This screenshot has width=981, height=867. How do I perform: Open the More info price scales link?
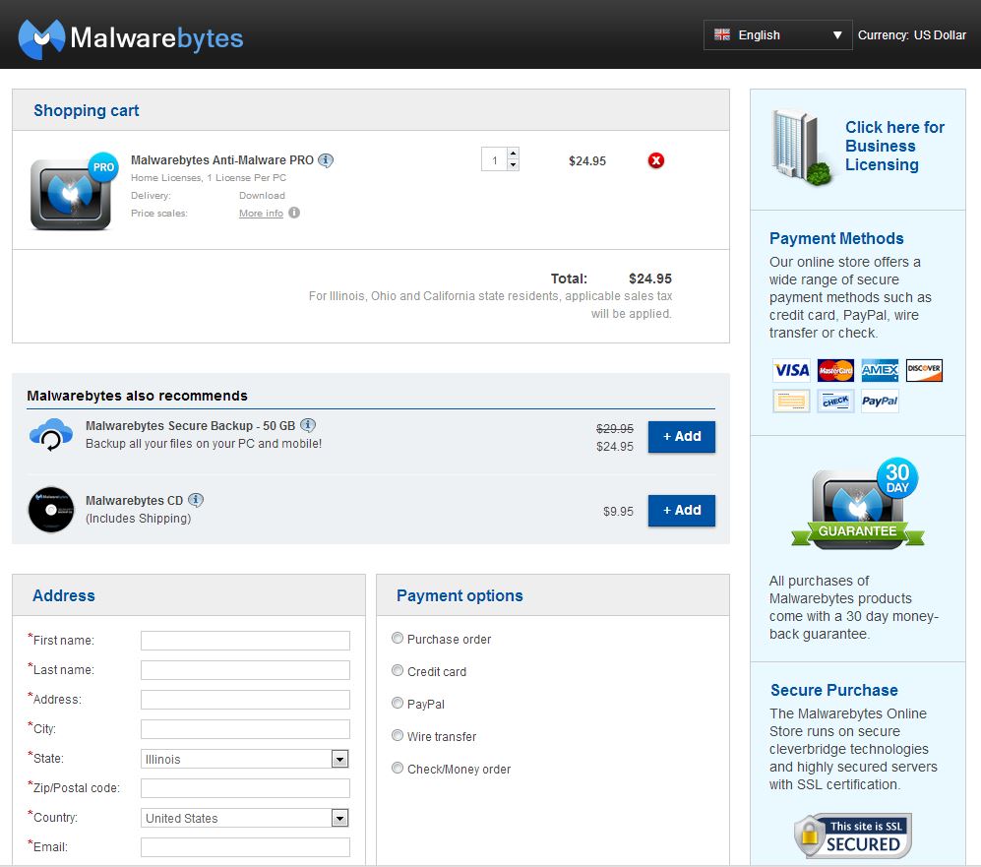tap(261, 214)
